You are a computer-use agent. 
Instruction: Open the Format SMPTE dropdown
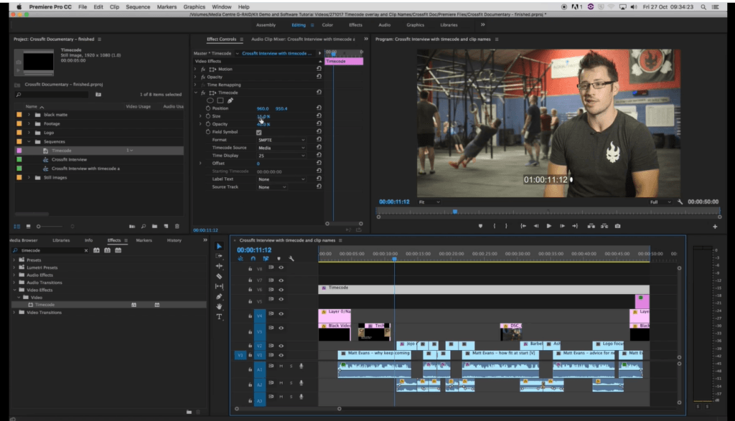[x=281, y=140]
